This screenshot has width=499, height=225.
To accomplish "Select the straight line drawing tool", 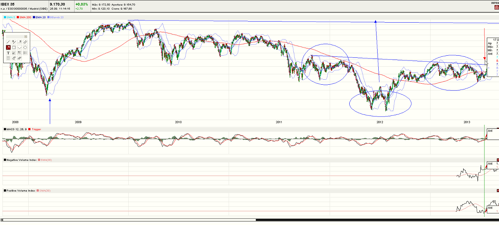I will coord(8,42).
